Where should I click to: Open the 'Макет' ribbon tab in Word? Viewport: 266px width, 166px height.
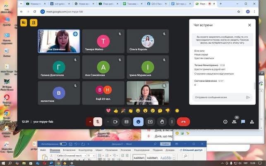tap(99, 150)
